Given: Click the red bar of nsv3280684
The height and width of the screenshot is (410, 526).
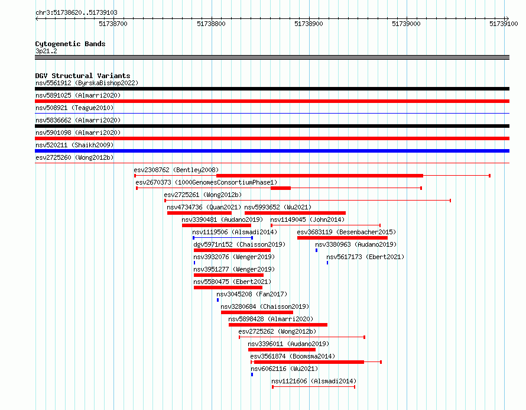Looking at the screenshot, I should (x=257, y=312).
